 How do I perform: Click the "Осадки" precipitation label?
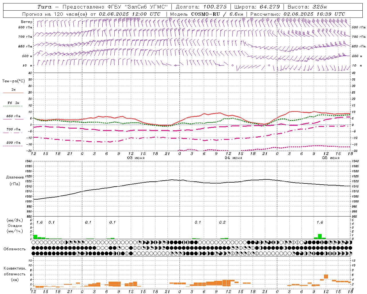point(15,226)
